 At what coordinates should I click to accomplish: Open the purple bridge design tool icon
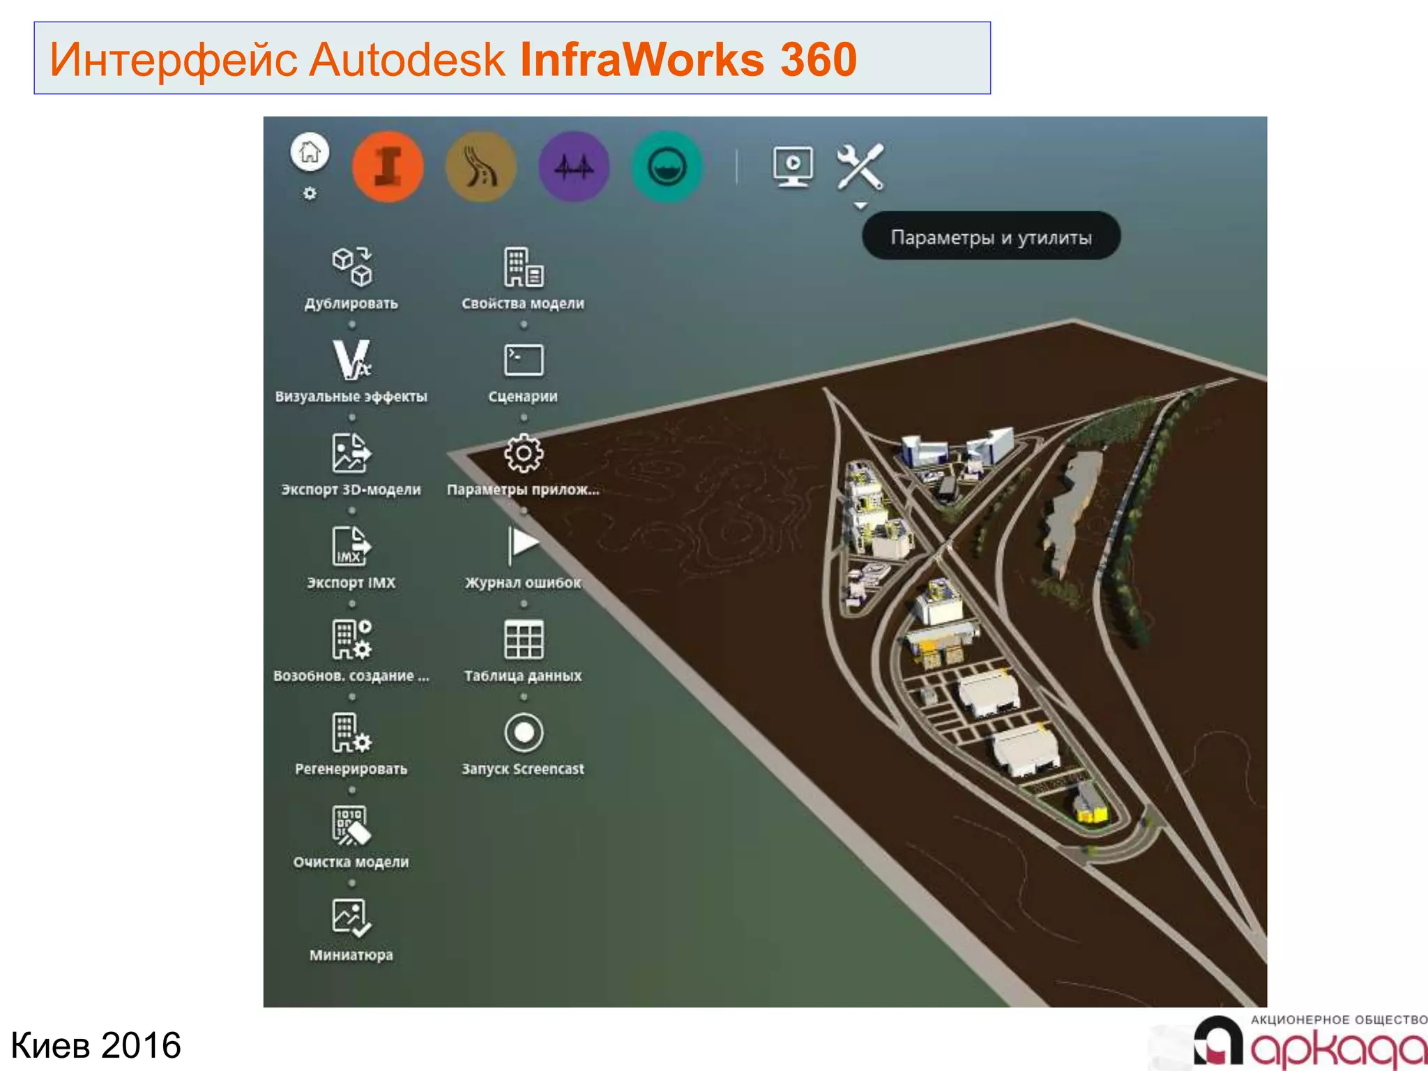click(574, 167)
